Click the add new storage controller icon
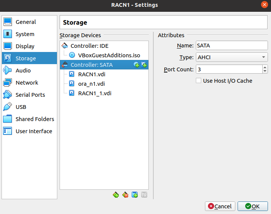 coord(116,195)
